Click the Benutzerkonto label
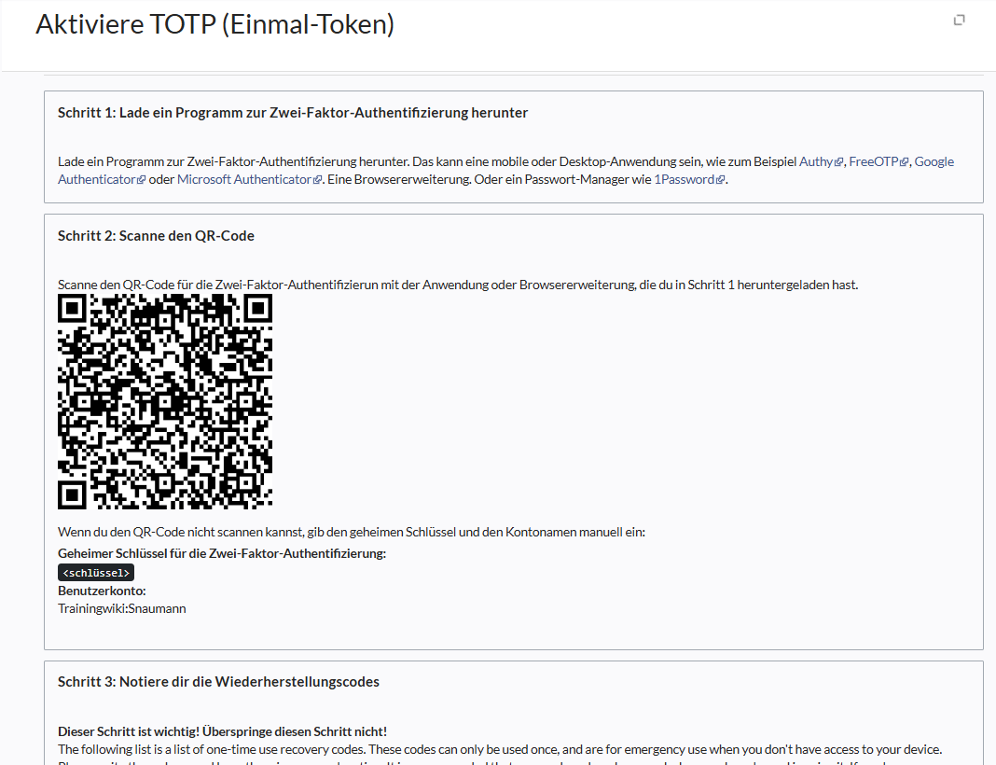This screenshot has height=765, width=996. (x=102, y=591)
